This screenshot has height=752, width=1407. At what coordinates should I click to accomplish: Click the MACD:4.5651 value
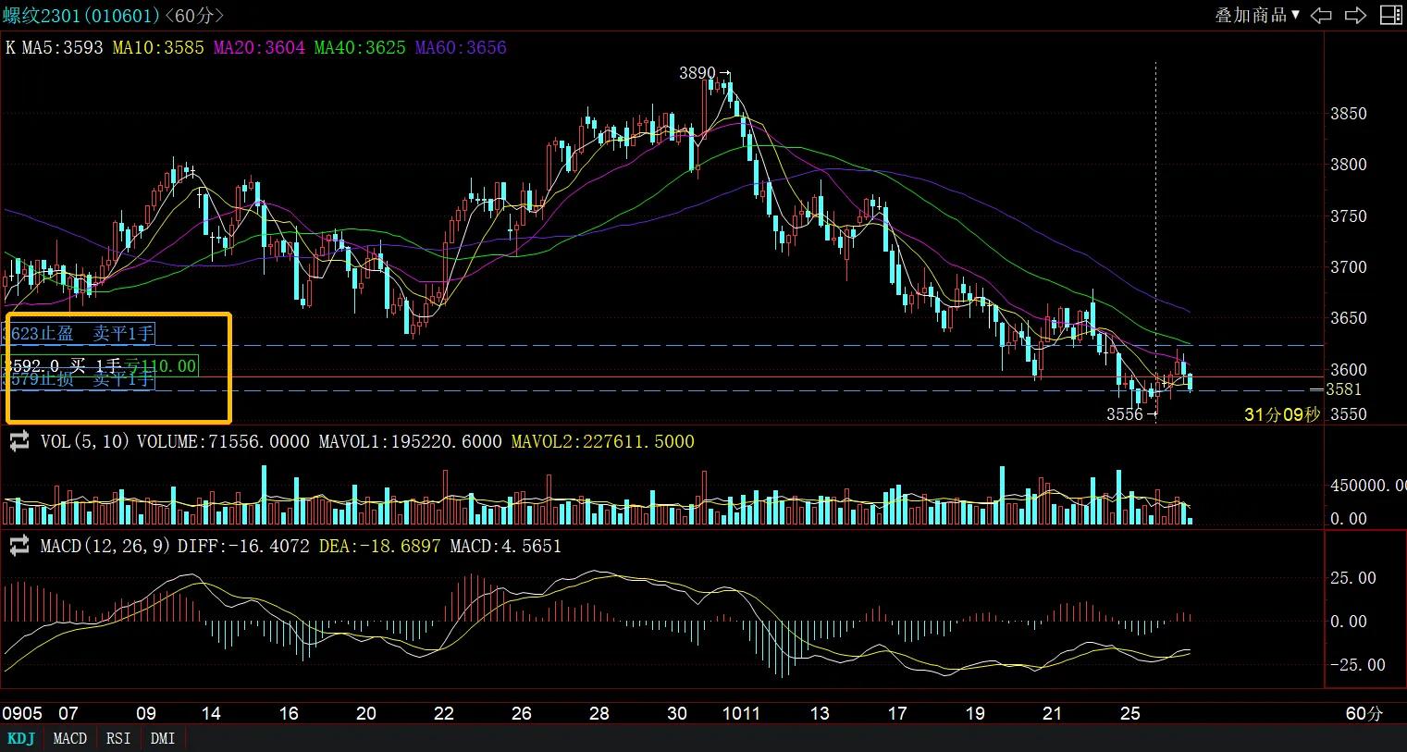(505, 547)
